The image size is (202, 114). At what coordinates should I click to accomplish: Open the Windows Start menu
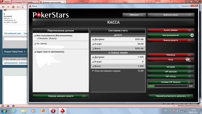click(4, 111)
